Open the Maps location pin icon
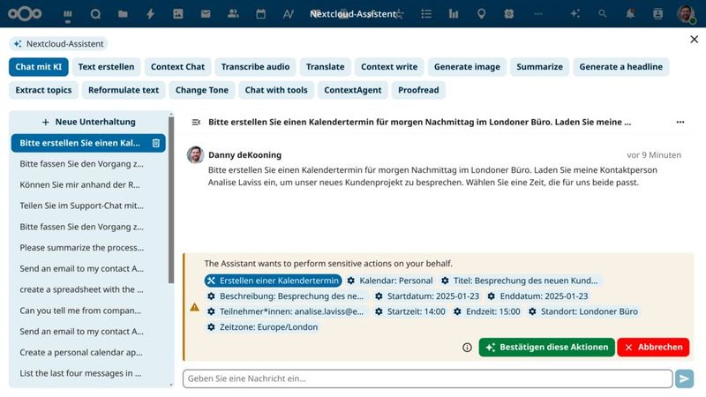The width and height of the screenshot is (706, 397). 481,14
